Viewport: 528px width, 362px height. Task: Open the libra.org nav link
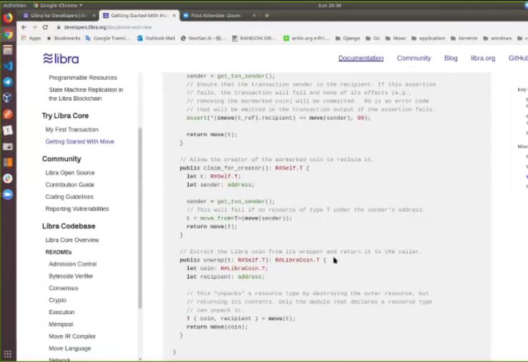pyautogui.click(x=483, y=59)
